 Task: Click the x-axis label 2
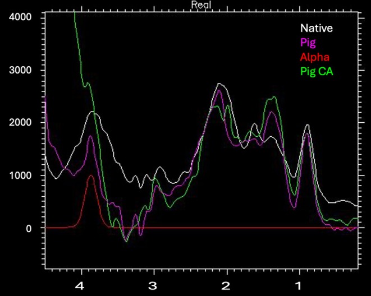click(x=226, y=286)
